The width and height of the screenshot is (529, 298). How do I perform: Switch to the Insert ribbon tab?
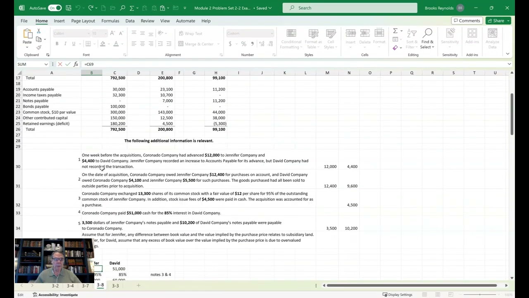59,21
